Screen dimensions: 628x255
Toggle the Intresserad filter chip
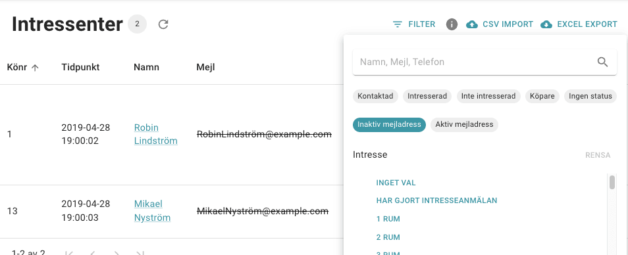coord(427,97)
